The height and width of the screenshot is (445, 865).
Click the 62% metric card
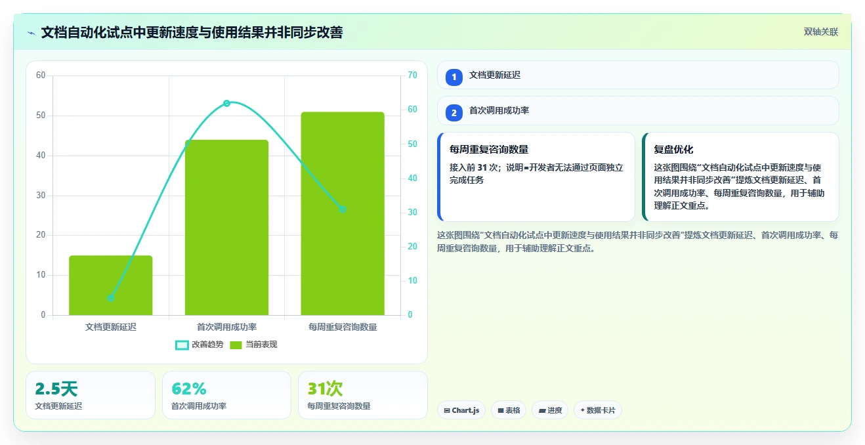pos(226,395)
